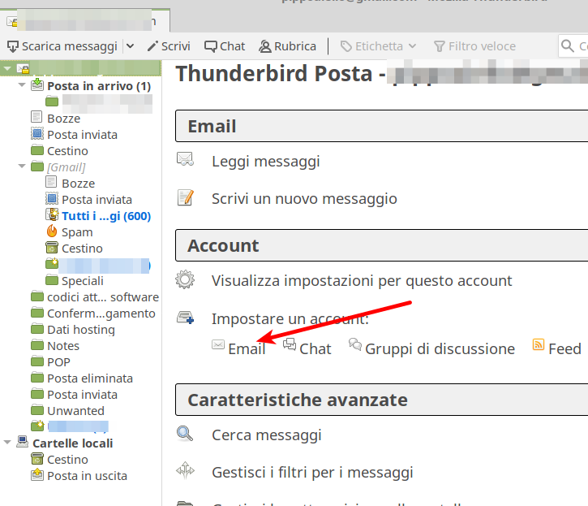This screenshot has height=506, width=588.
Task: Open Visualizza impostazioni per questo account
Action: (362, 280)
